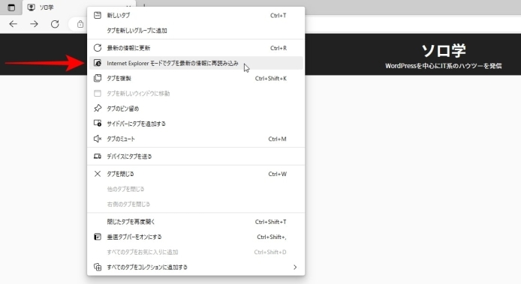Click the refresh icon beside 最新の情報に更新
The image size is (521, 284).
98,48
